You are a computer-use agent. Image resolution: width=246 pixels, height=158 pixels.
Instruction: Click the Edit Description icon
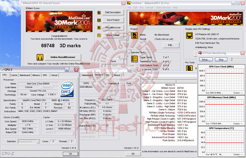tap(99, 13)
